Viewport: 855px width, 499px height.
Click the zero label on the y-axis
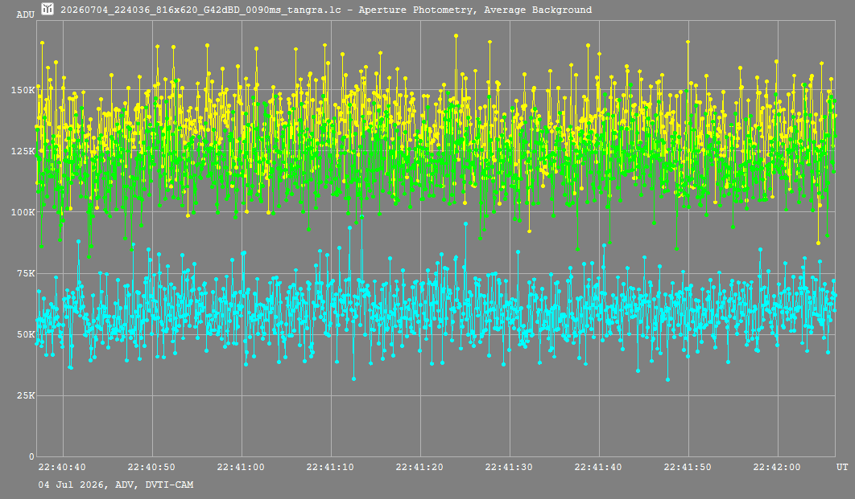click(31, 456)
